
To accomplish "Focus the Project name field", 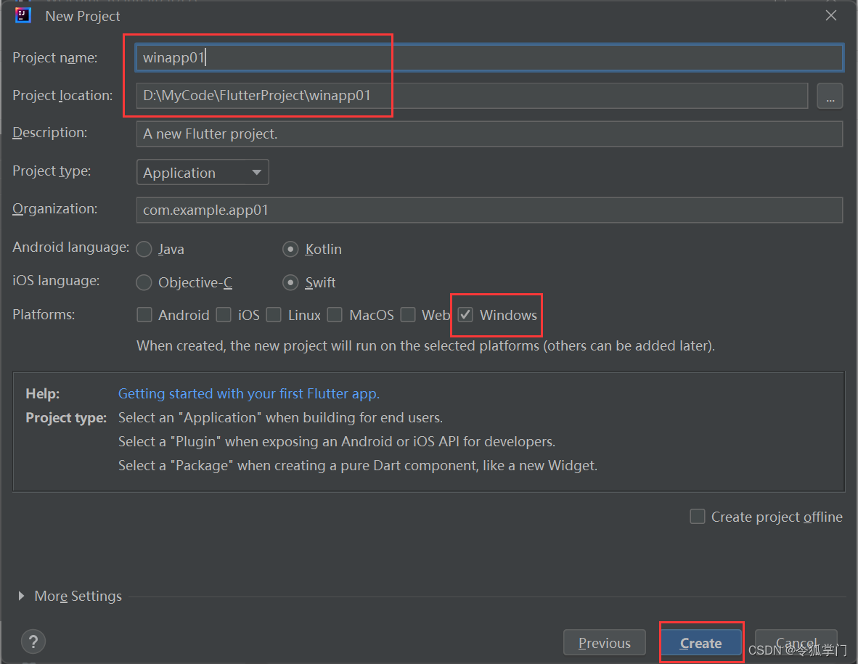I will (489, 57).
